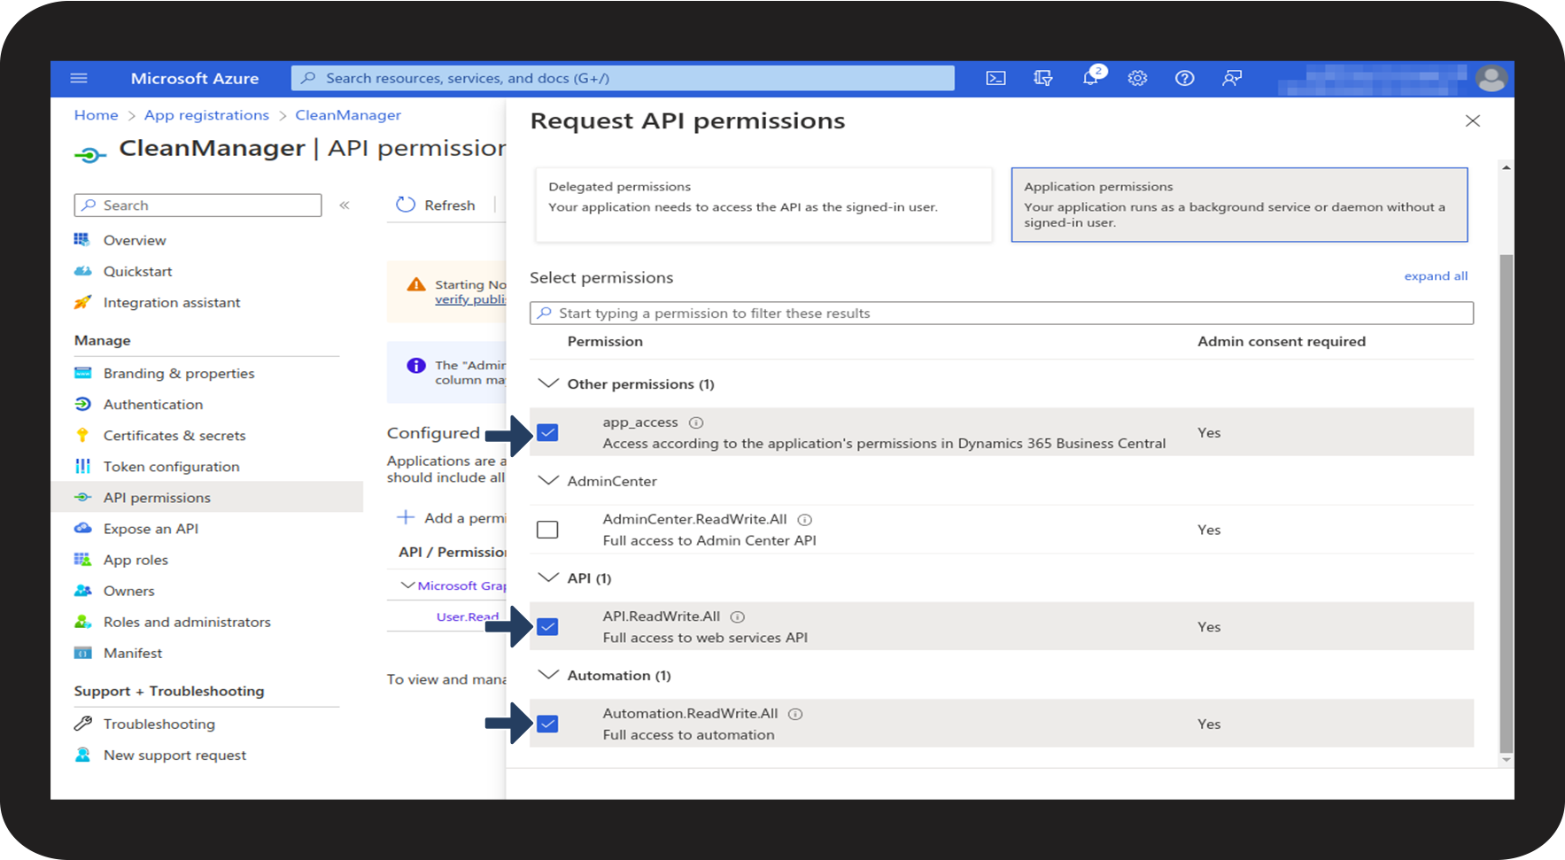The image size is (1565, 860).
Task: Select the Delegated permissions card
Action: (763, 205)
